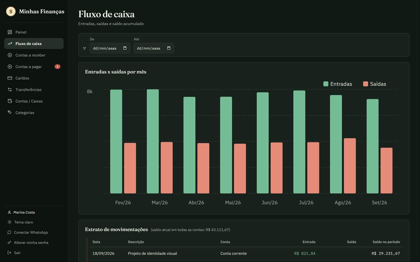420x262 pixels.
Task: Click the 8k axis label
Action: [x=90, y=91]
